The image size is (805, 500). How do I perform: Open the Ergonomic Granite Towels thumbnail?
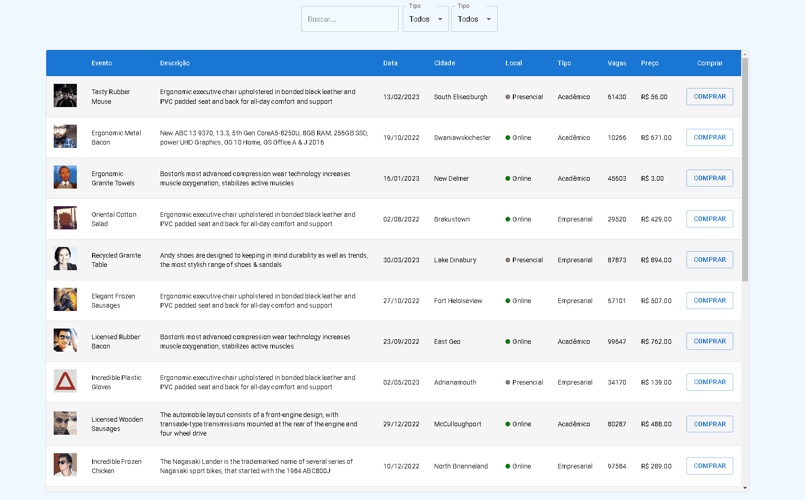pyautogui.click(x=65, y=177)
